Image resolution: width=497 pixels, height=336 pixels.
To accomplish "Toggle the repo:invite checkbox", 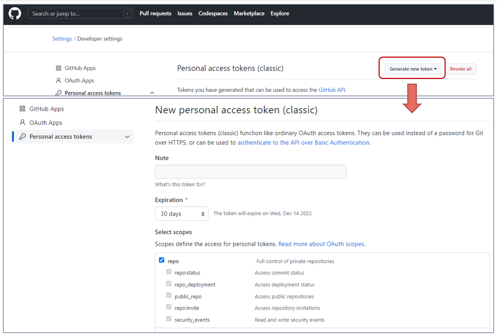I will click(x=169, y=307).
